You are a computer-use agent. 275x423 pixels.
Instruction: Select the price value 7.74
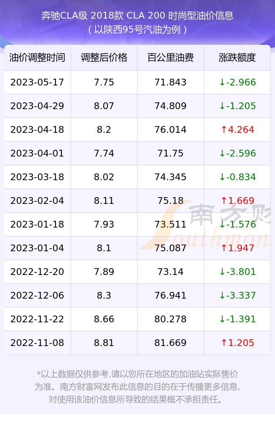[x=104, y=154]
